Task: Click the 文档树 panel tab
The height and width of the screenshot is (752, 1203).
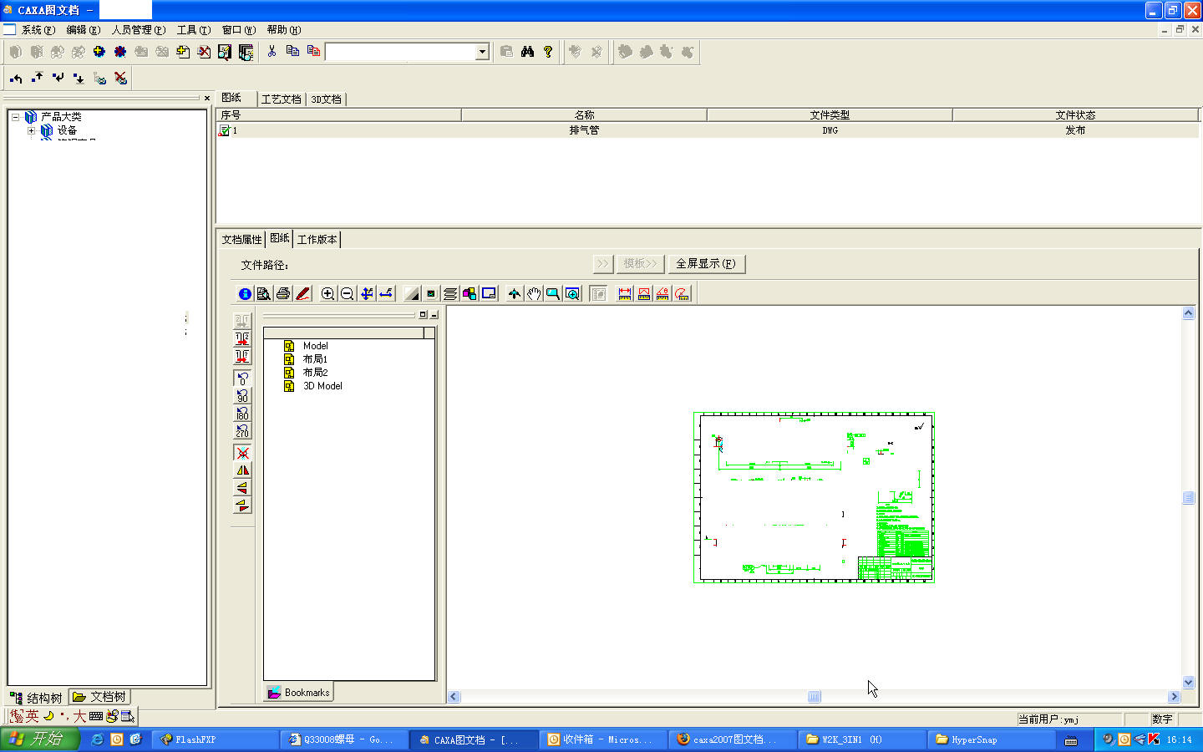Action: 99,697
